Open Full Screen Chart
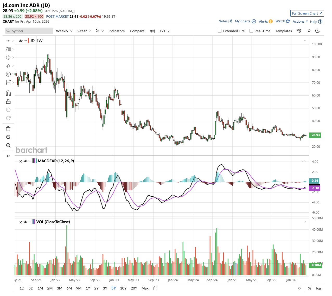The width and height of the screenshot is (332, 296). click(307, 13)
